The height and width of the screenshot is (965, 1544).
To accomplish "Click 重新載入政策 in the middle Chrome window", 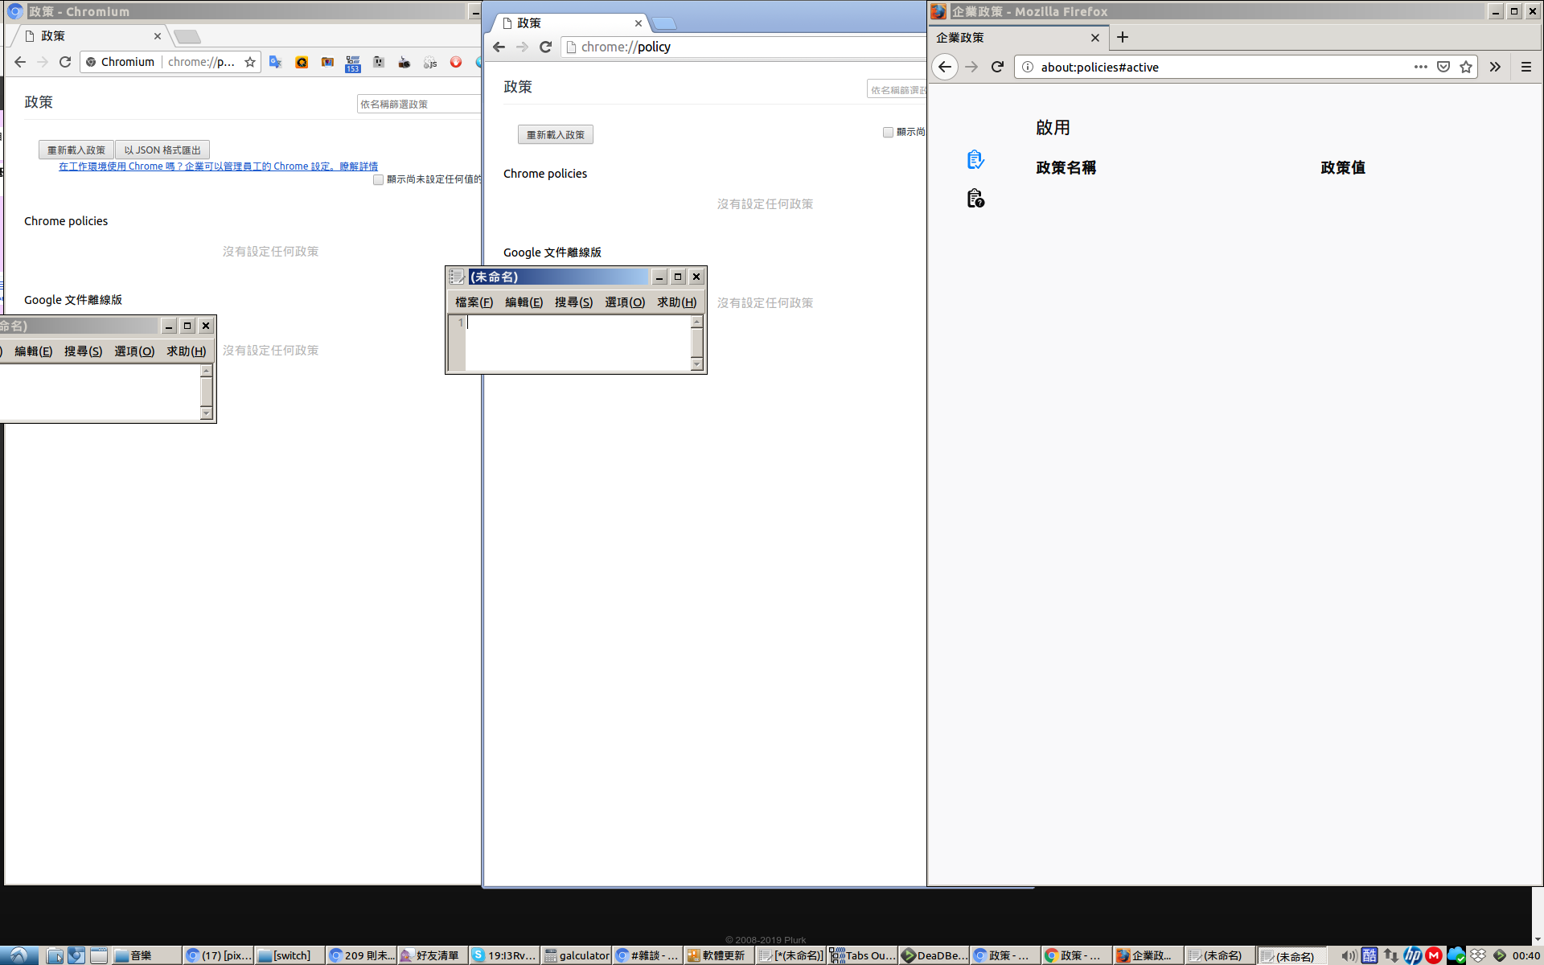I will pyautogui.click(x=556, y=134).
